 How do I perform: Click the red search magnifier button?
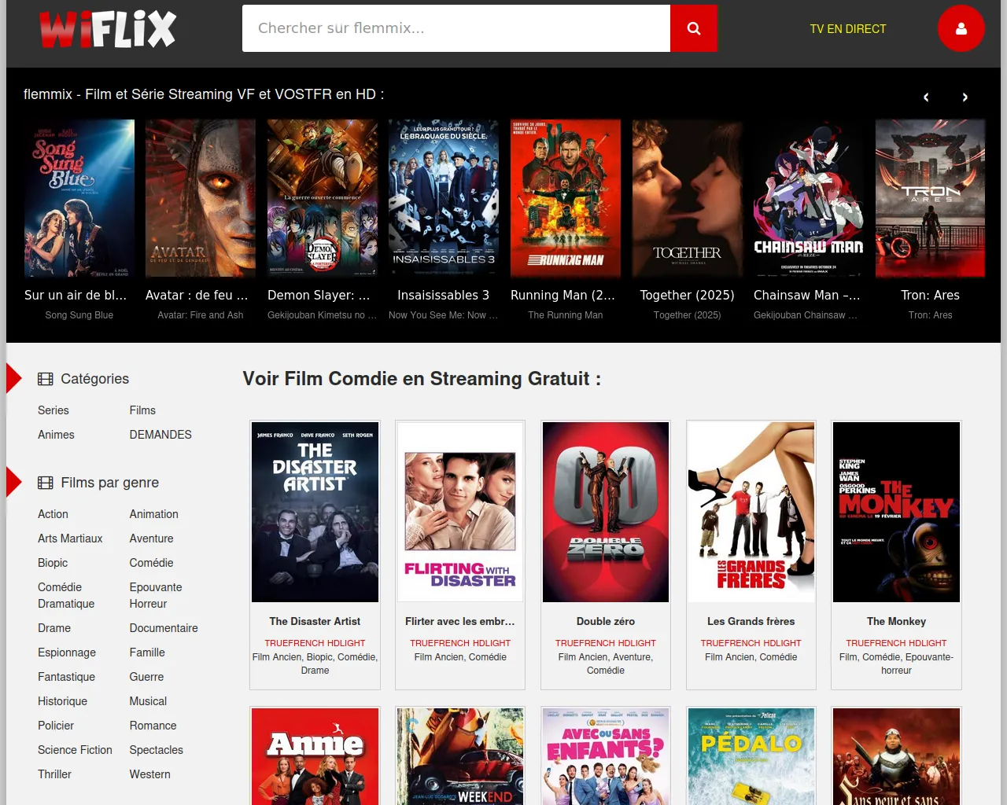[x=693, y=28]
